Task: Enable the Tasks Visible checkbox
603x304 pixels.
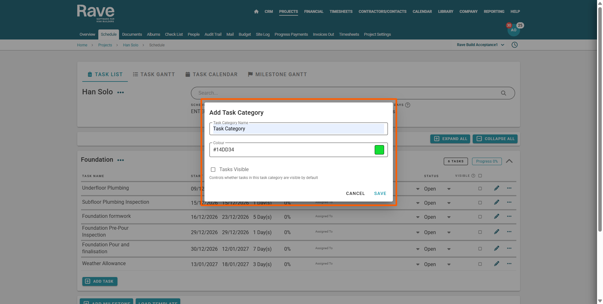Action: [213, 170]
